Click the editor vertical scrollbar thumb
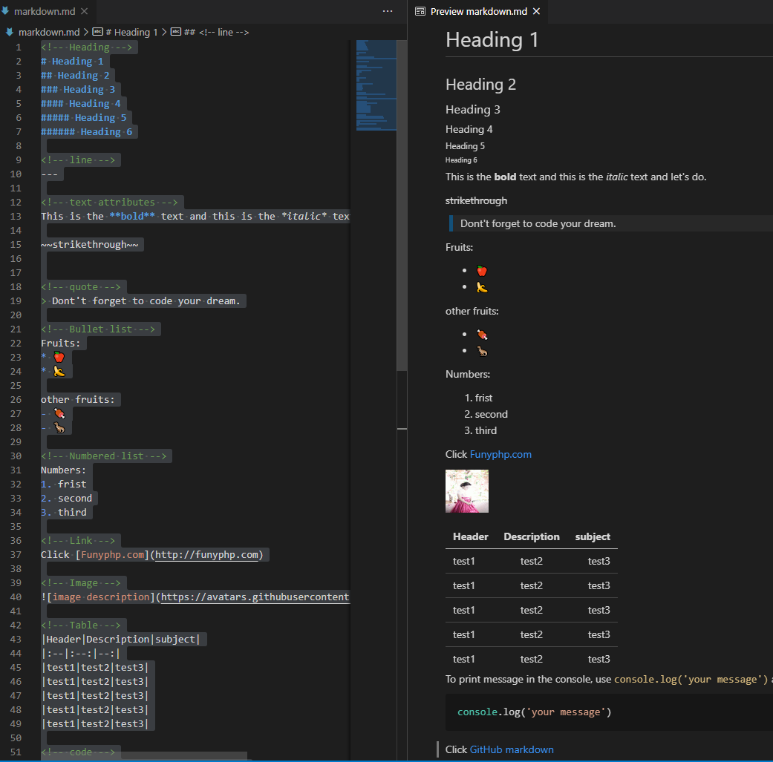The width and height of the screenshot is (773, 762). (402, 206)
